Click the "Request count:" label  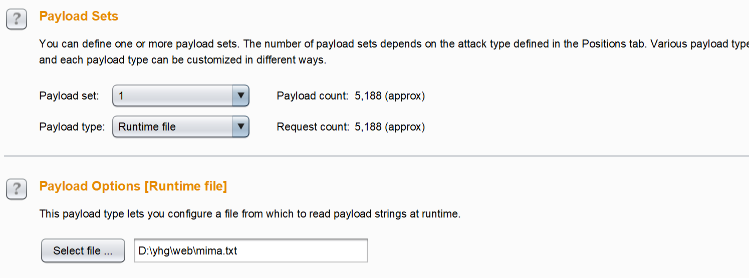point(312,127)
